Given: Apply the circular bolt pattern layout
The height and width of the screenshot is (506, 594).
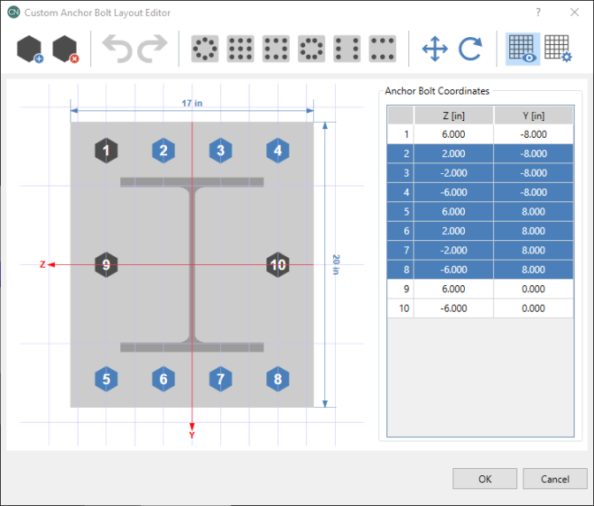Looking at the screenshot, I should tap(205, 49).
